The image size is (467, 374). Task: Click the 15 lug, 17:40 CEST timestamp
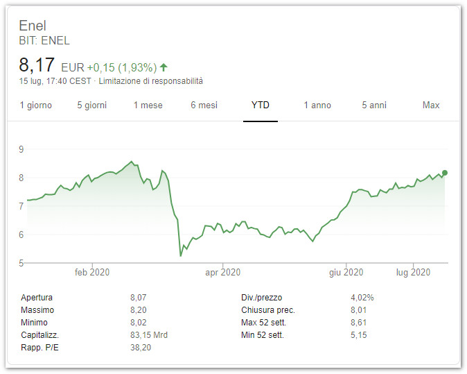pos(55,81)
